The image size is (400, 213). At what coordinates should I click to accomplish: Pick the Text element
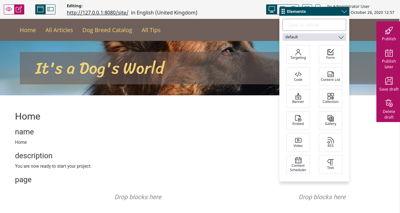[x=330, y=165]
